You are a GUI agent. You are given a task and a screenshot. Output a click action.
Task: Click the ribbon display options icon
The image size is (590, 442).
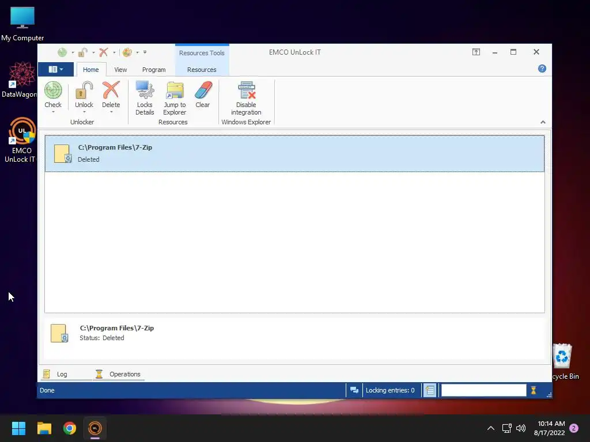(x=476, y=52)
